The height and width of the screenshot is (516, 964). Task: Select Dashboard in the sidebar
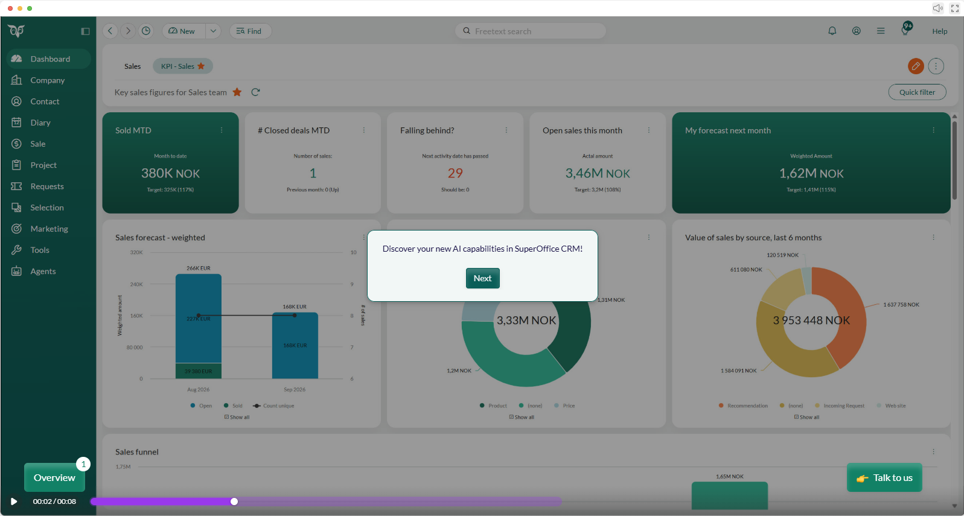[48, 59]
